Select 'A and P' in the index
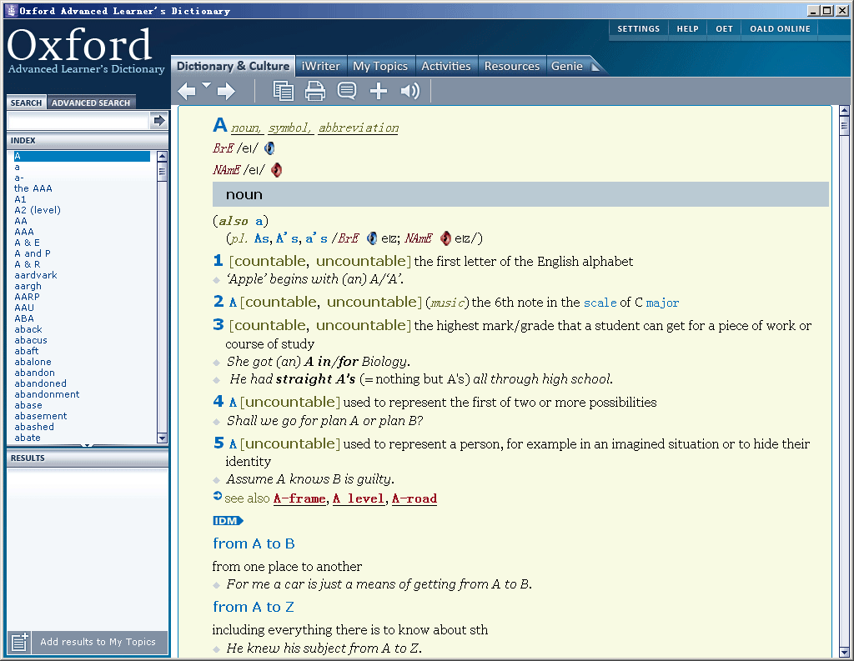Image resolution: width=854 pixels, height=661 pixels. tap(33, 253)
